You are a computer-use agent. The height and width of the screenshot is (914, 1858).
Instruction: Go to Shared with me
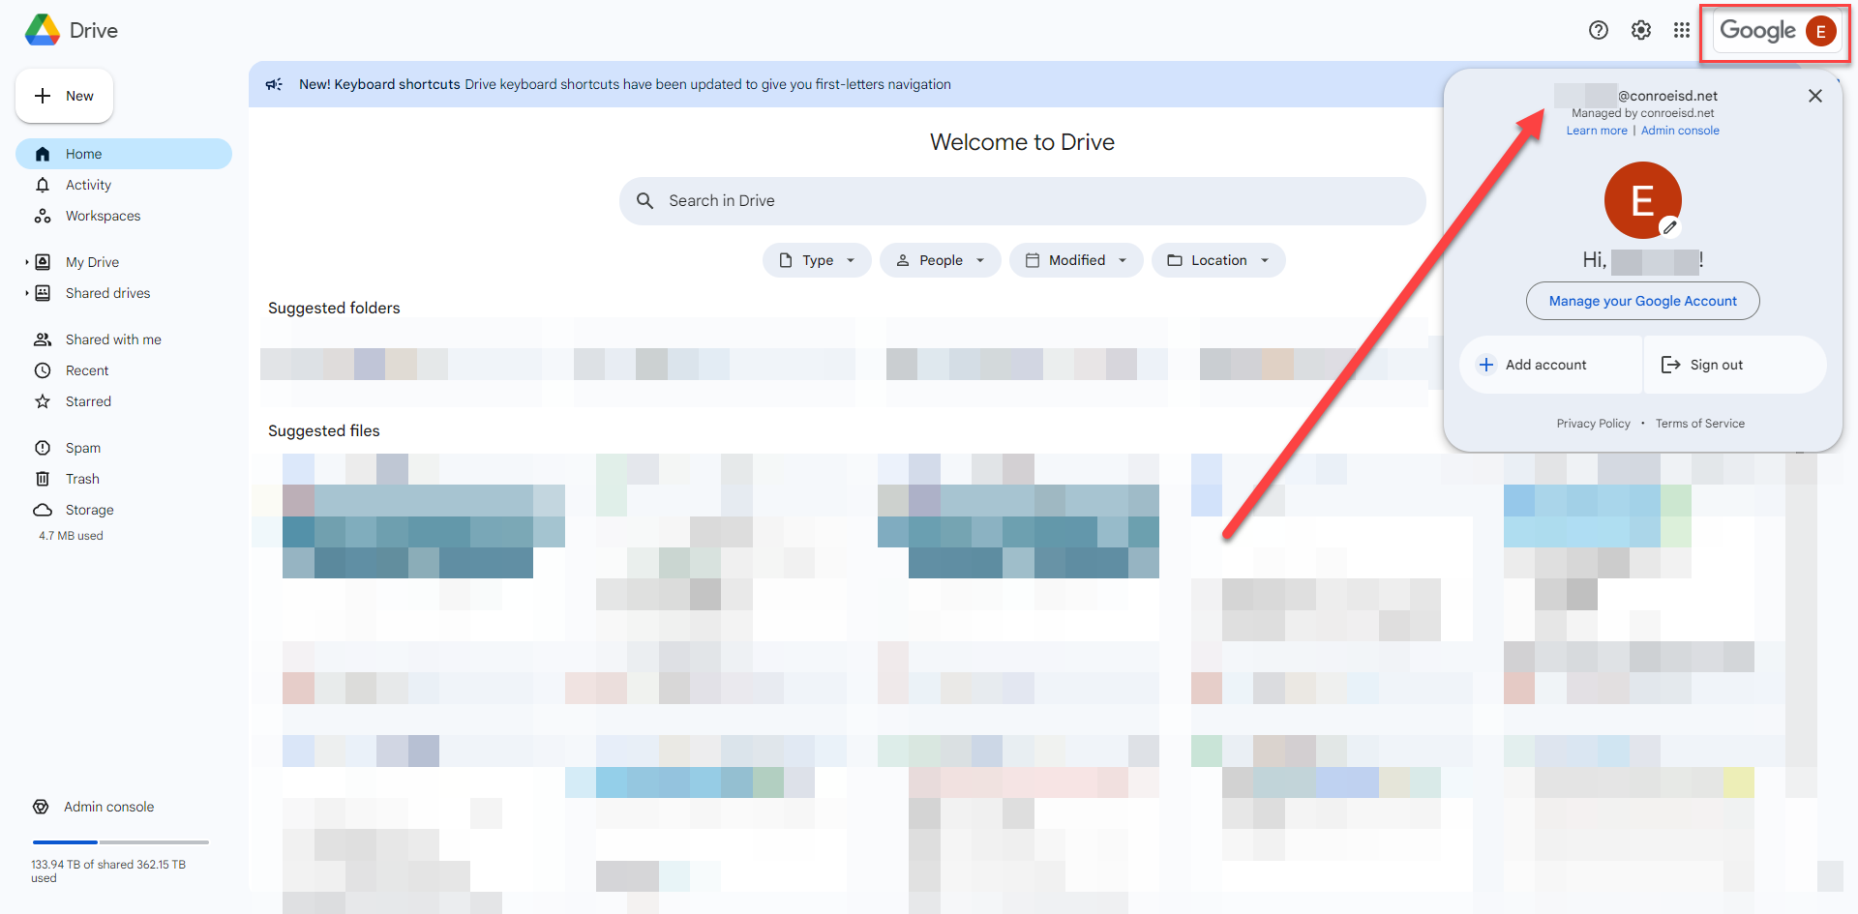point(113,339)
